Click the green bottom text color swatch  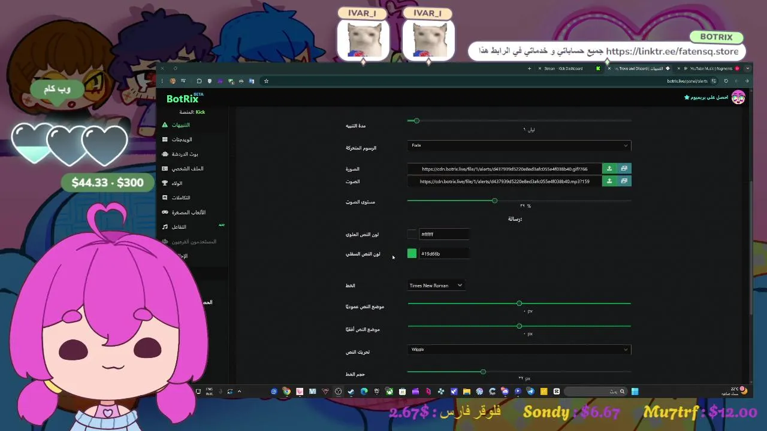412,254
